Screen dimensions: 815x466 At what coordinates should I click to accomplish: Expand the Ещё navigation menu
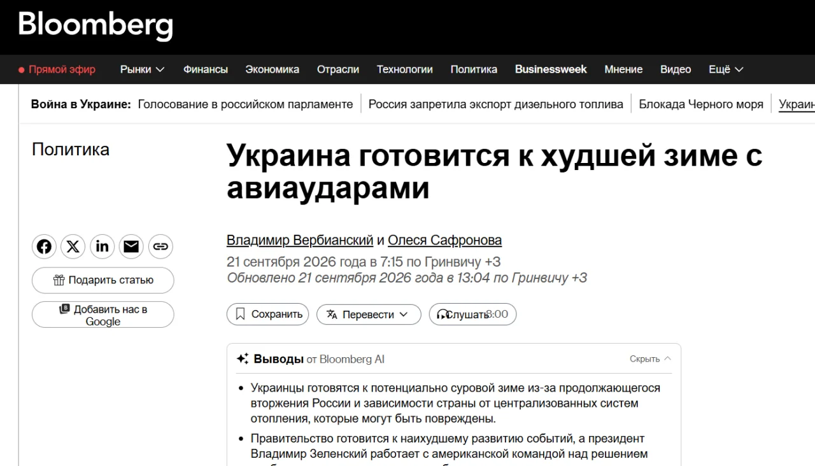tap(726, 69)
